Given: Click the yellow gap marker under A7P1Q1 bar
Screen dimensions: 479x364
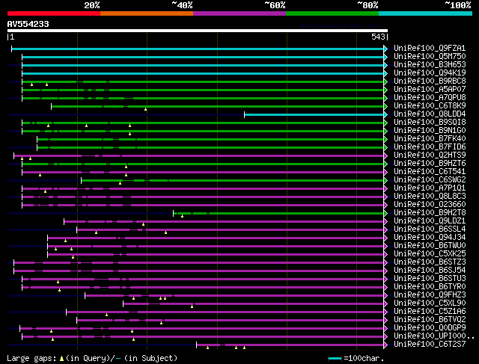Looking at the screenshot, I should (45, 191).
